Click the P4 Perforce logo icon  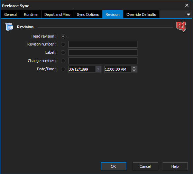pyautogui.click(x=181, y=27)
